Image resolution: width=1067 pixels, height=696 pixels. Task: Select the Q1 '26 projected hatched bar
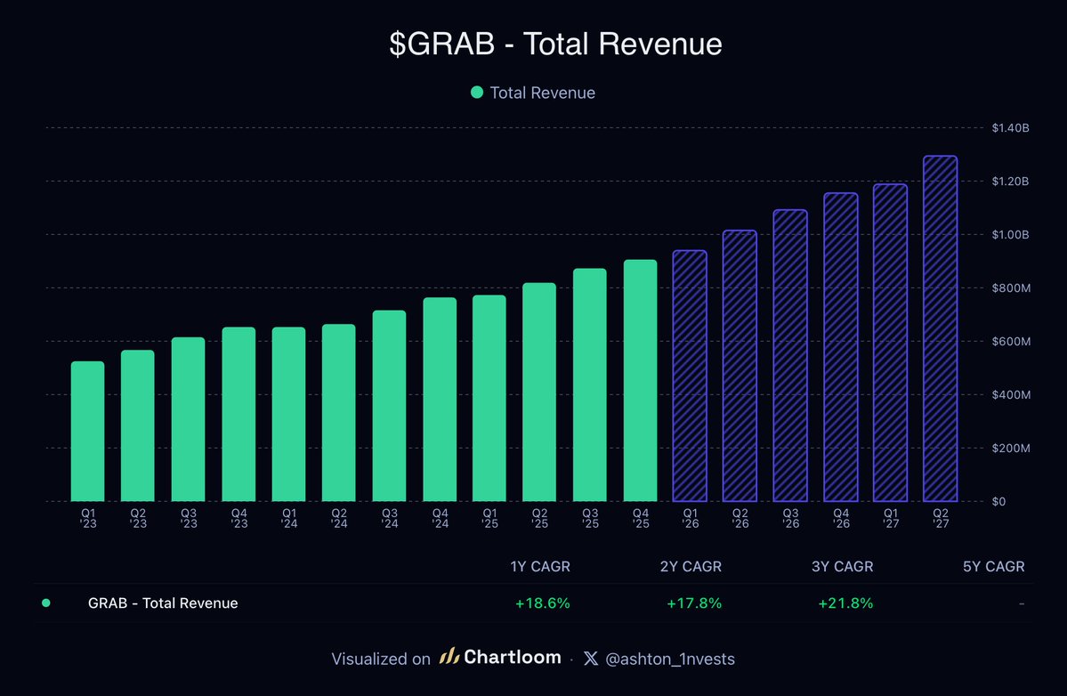pos(690,376)
